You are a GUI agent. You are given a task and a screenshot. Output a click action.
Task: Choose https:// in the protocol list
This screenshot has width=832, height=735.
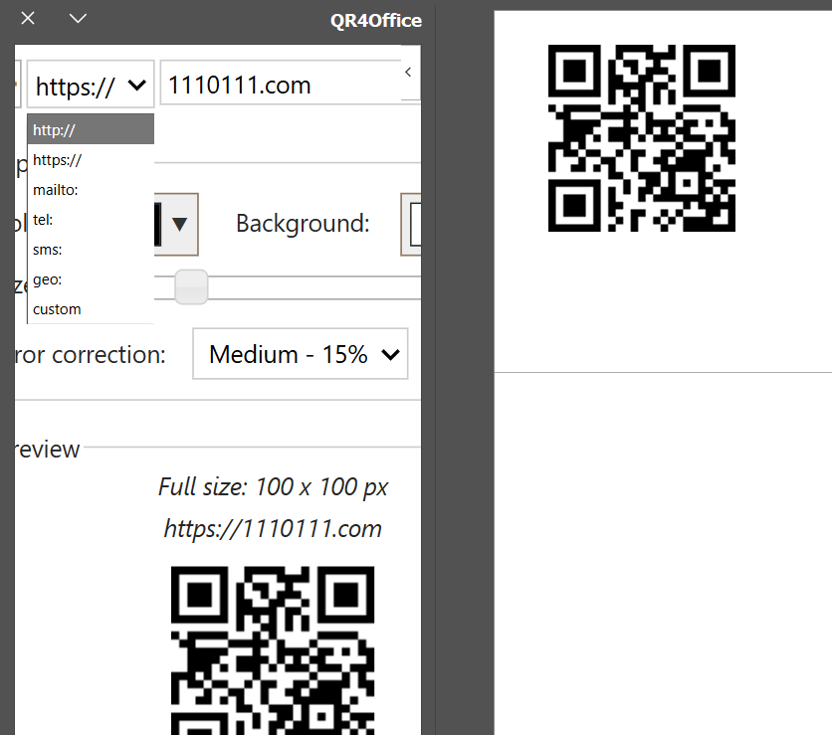(91, 159)
